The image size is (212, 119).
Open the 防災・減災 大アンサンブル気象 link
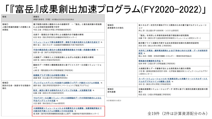63,90
